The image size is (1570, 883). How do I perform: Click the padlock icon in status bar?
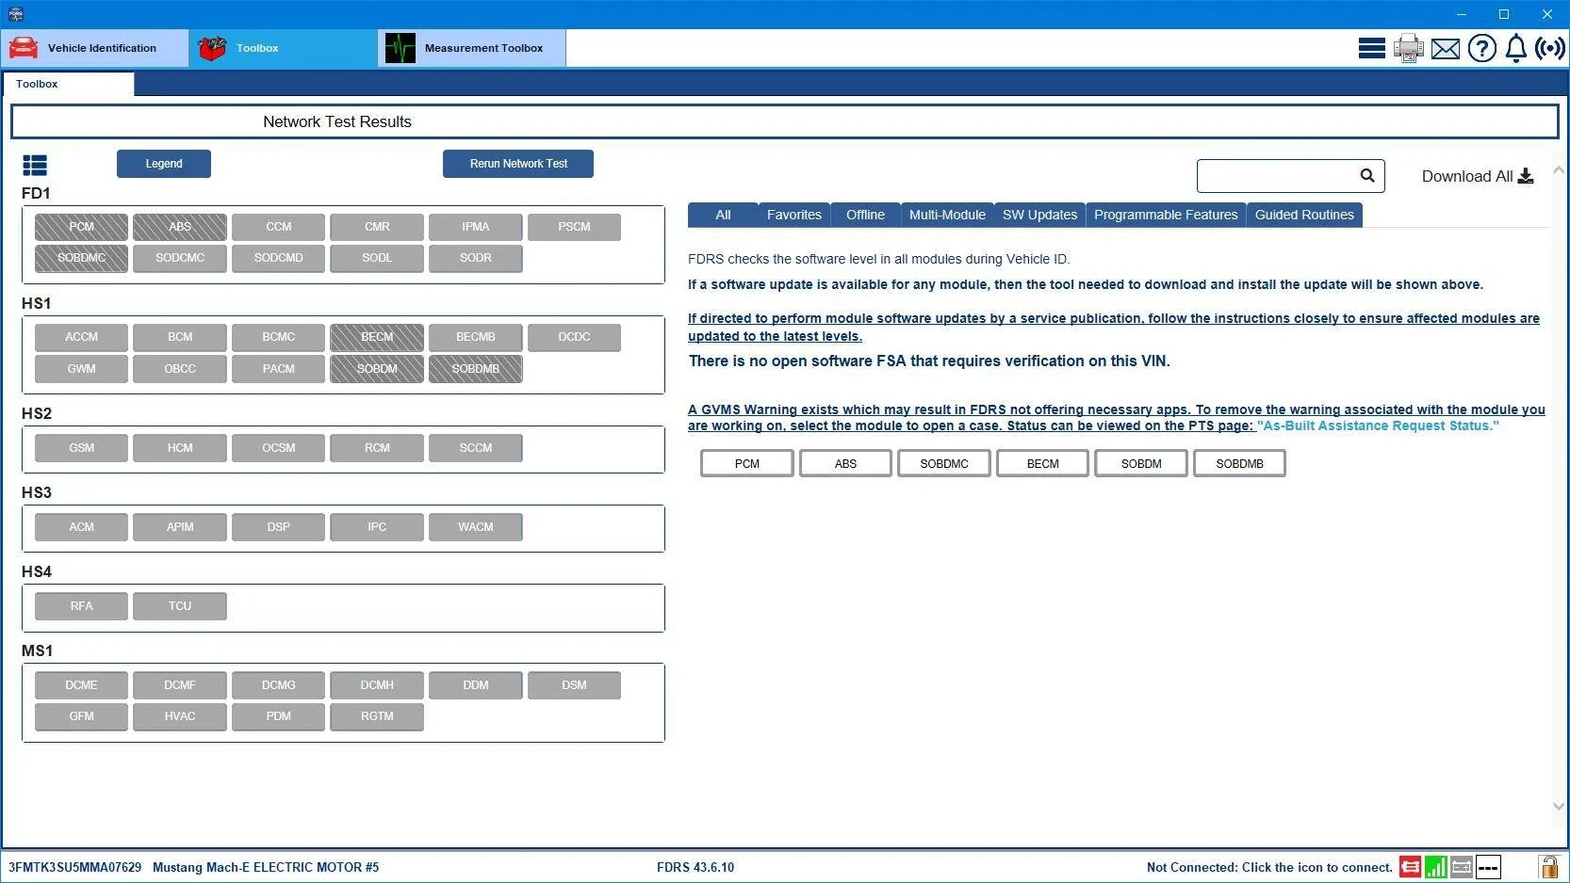tap(1548, 867)
